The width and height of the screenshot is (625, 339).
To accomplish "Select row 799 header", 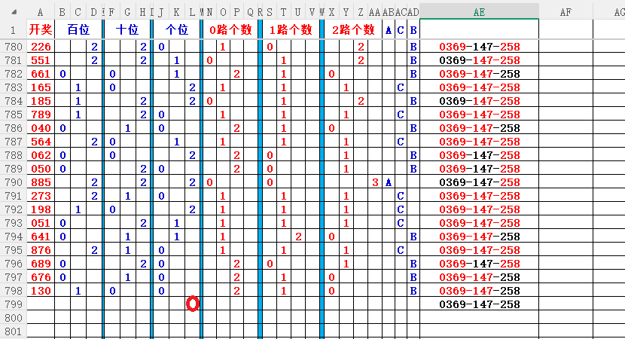I will click(x=13, y=304).
